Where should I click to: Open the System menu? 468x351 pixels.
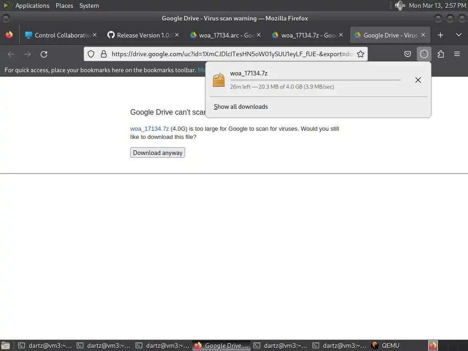coord(89,5)
